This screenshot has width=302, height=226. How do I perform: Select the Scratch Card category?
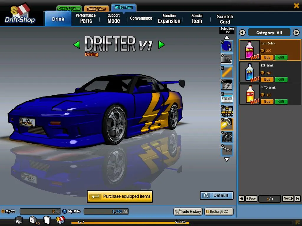pos(225,19)
